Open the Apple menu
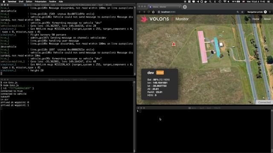This screenshot has height=153, width=273. tap(4, 2)
